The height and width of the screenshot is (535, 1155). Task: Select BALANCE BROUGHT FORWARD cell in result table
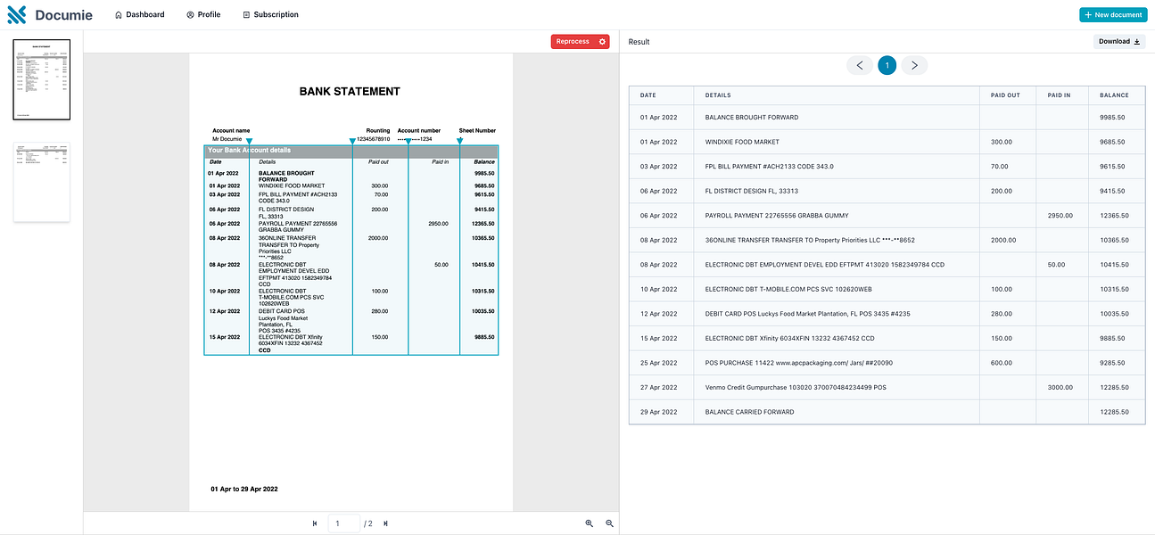pyautogui.click(x=837, y=118)
